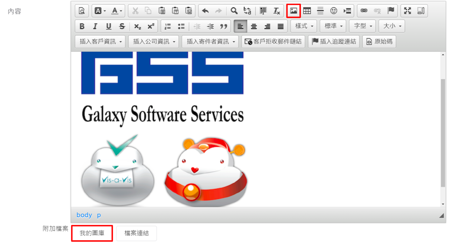This screenshot has height=245, width=465.
Task: Insert a horizontal line
Action: (320, 11)
